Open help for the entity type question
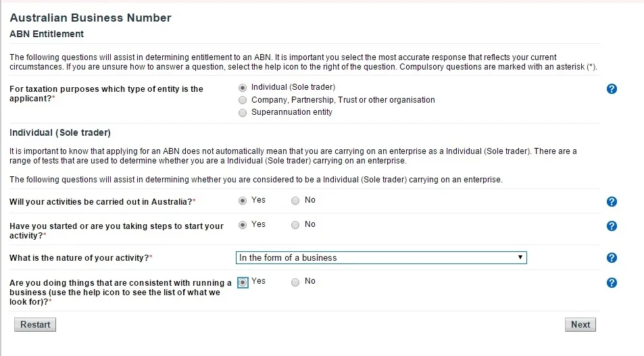The width and height of the screenshot is (644, 356). (x=612, y=88)
